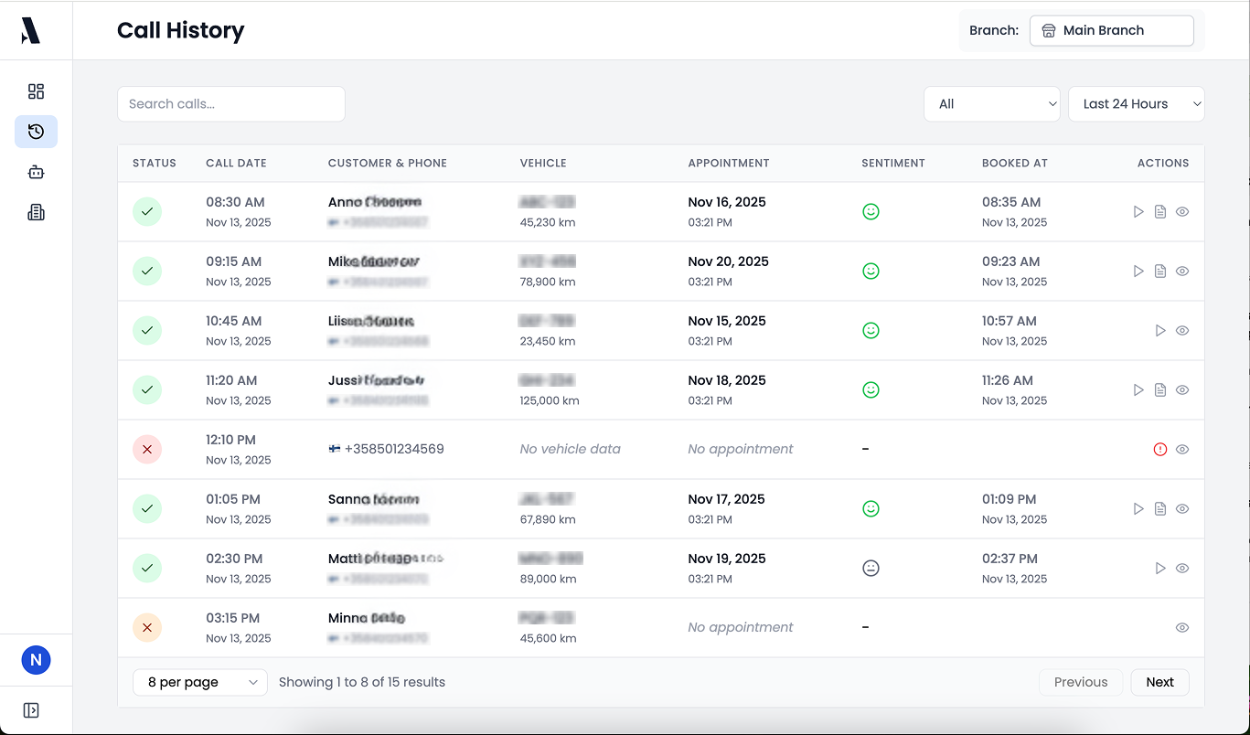Click the red error icon on the failed call
Image resolution: width=1250 pixels, height=735 pixels.
pyautogui.click(x=1159, y=449)
